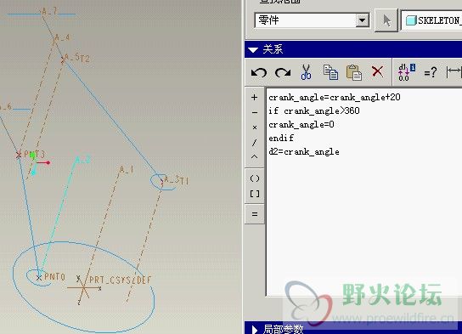Undo the last relation edit

259,72
